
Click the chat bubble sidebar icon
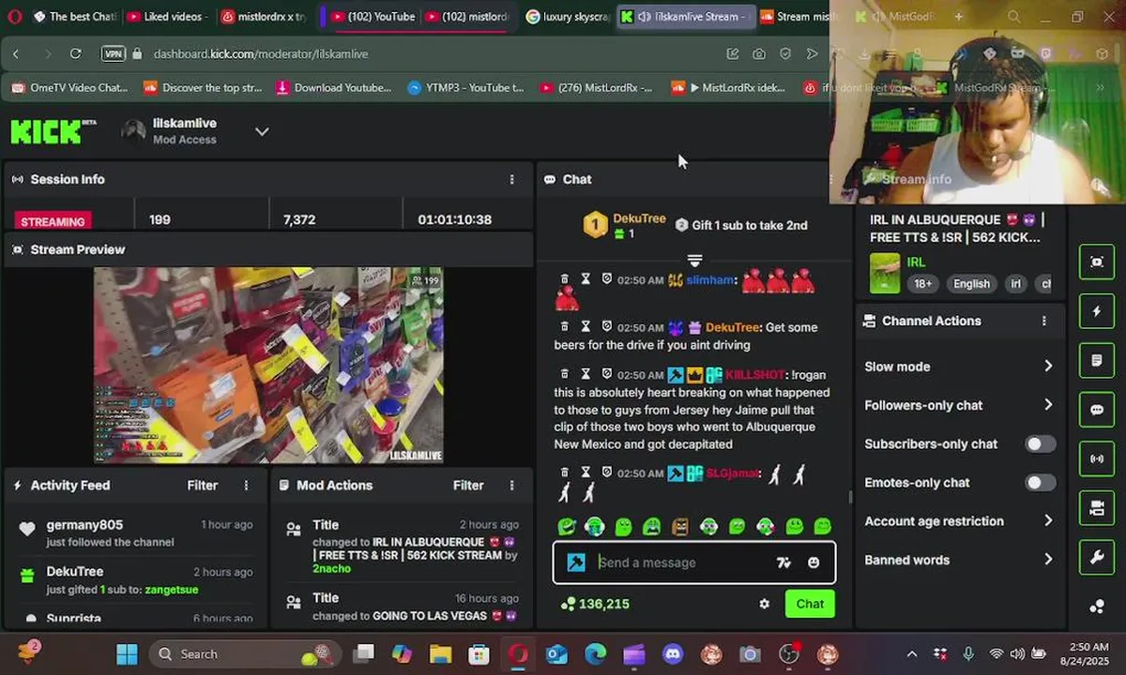pyautogui.click(x=1097, y=410)
